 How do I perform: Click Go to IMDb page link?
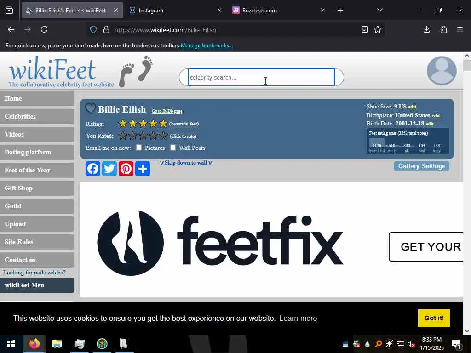pos(167,111)
